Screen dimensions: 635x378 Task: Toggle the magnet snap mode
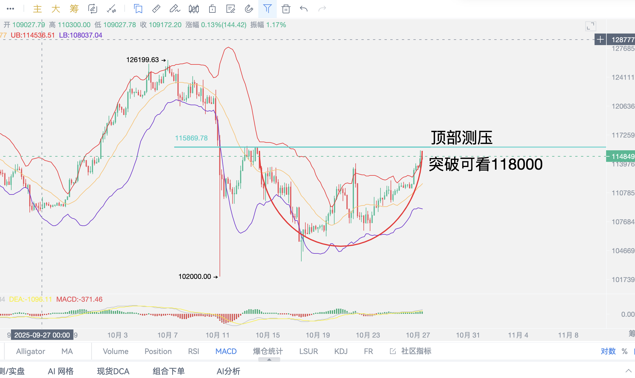249,9
